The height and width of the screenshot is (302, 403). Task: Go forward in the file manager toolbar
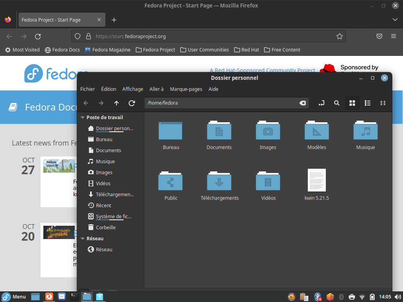click(x=101, y=103)
